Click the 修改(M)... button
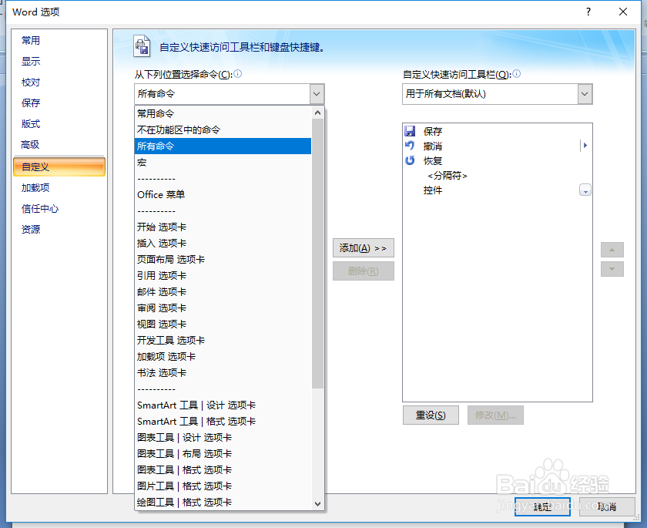This screenshot has width=647, height=528. (x=495, y=415)
